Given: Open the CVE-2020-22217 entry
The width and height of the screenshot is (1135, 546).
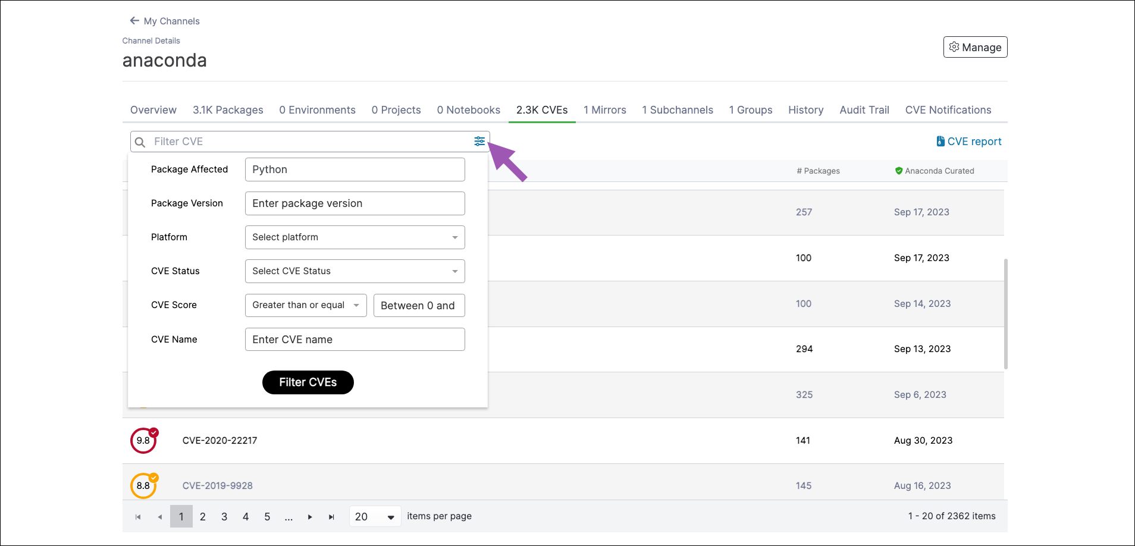Looking at the screenshot, I should 220,441.
